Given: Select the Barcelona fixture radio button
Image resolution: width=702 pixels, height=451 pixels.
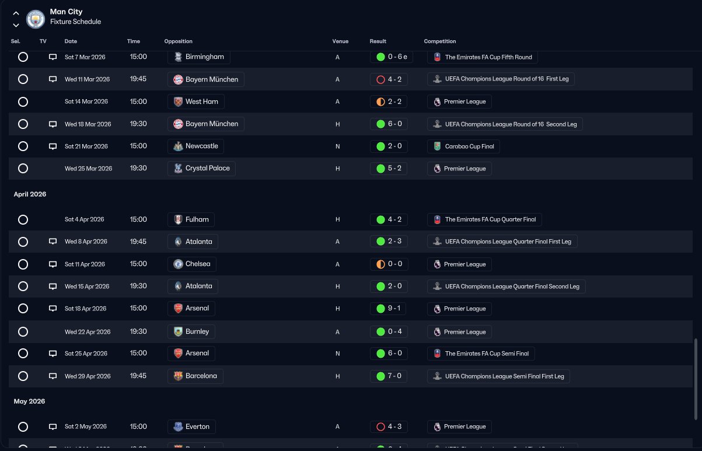Looking at the screenshot, I should click(x=23, y=376).
